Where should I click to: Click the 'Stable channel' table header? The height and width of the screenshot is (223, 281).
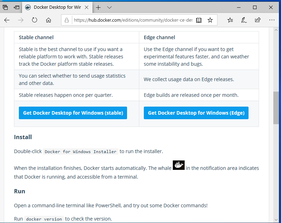point(36,37)
